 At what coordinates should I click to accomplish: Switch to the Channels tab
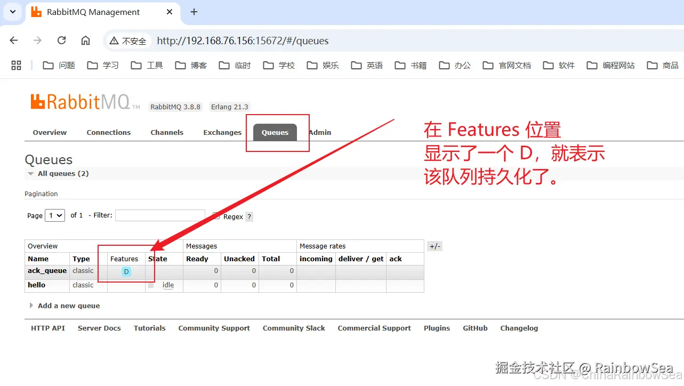tap(167, 132)
